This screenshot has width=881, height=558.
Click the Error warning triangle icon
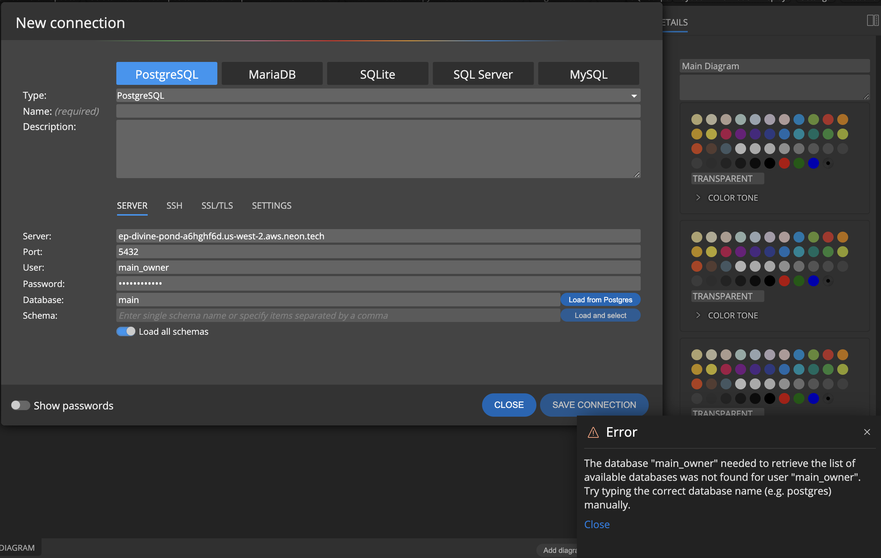point(593,432)
